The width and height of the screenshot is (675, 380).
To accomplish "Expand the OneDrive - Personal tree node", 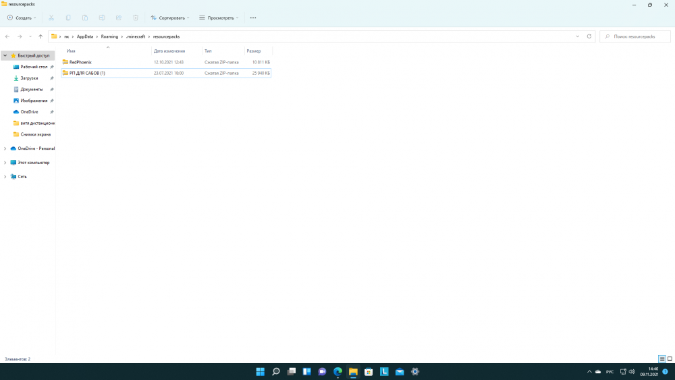I will pyautogui.click(x=5, y=148).
